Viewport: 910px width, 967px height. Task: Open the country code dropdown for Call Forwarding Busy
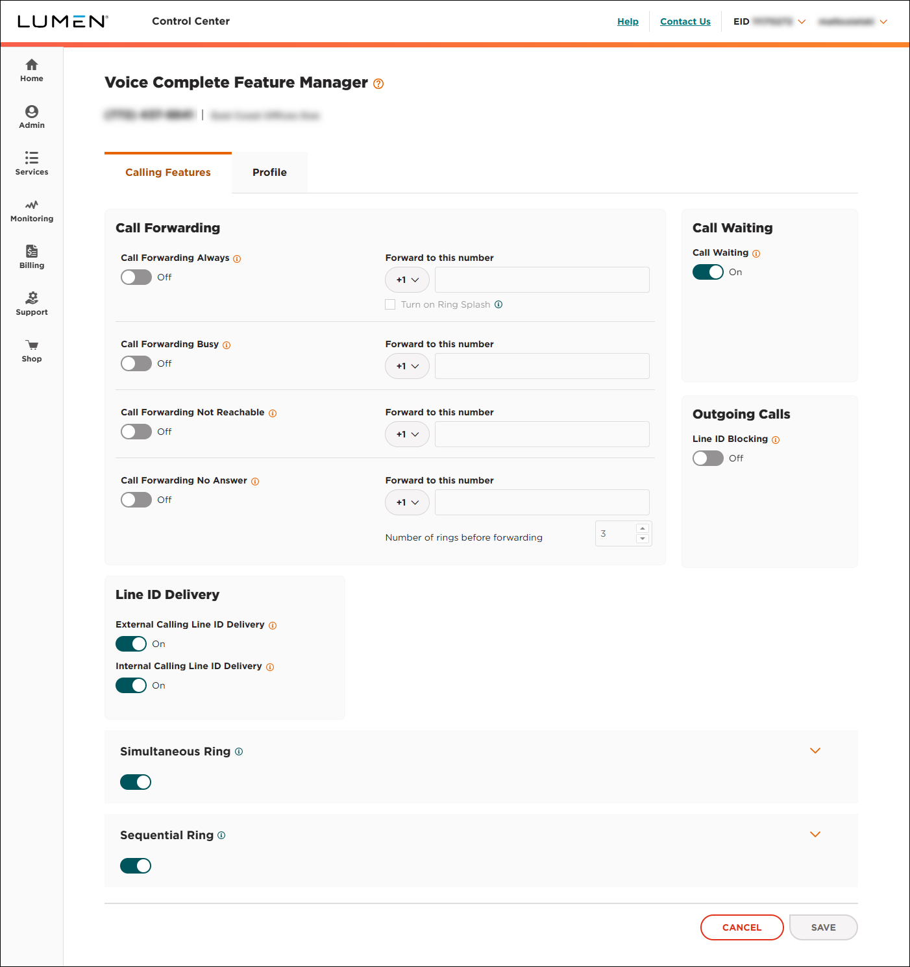407,366
